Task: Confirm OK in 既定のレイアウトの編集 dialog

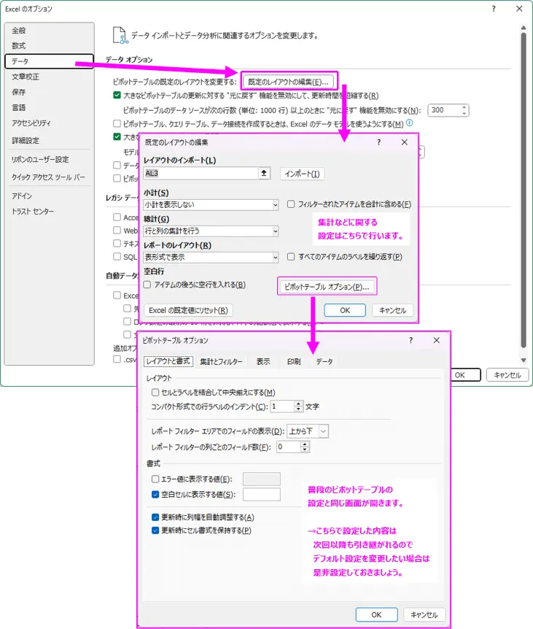Action: (x=345, y=310)
